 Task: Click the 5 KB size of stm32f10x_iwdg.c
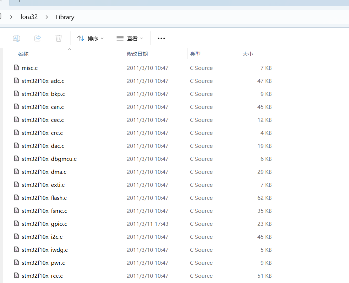pyautogui.click(x=266, y=250)
